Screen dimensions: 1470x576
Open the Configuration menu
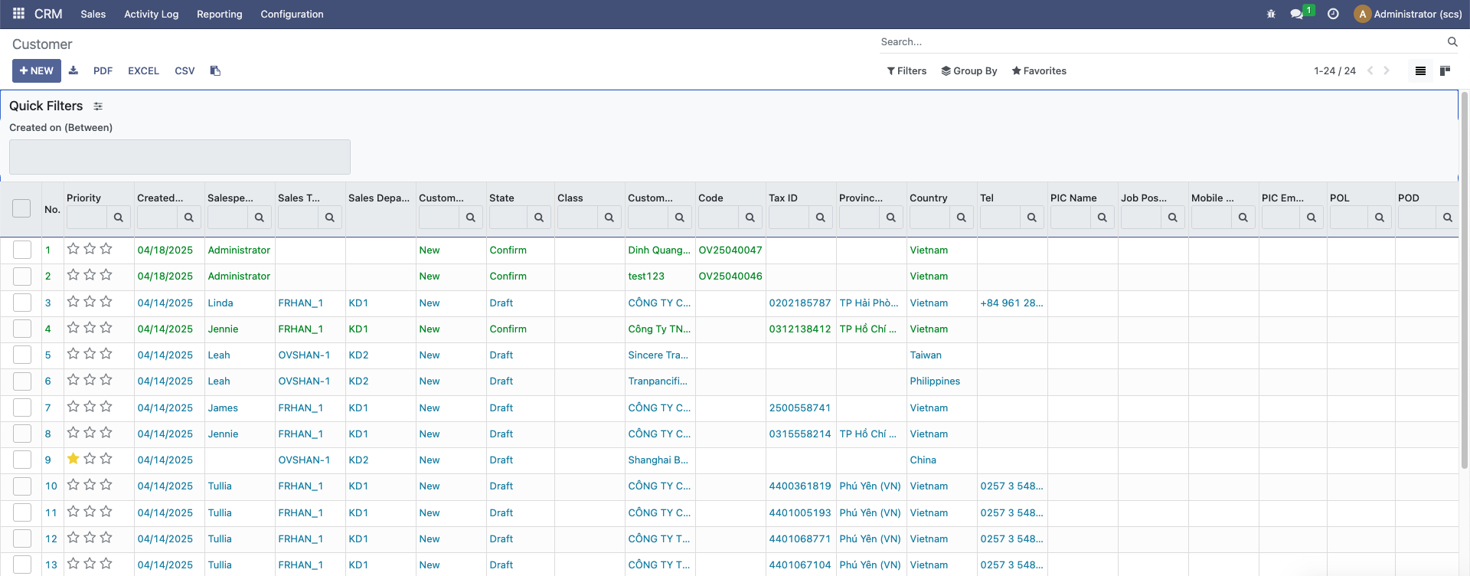tap(292, 14)
